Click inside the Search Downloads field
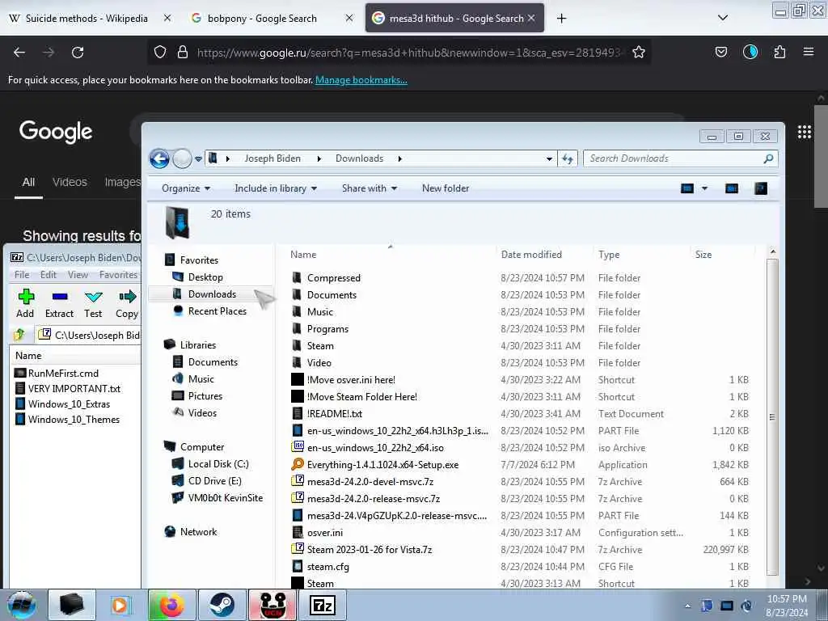This screenshot has height=621, width=828. [x=674, y=158]
